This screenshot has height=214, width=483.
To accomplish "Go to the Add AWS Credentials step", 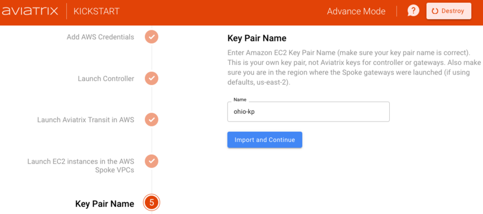I will pos(101,37).
